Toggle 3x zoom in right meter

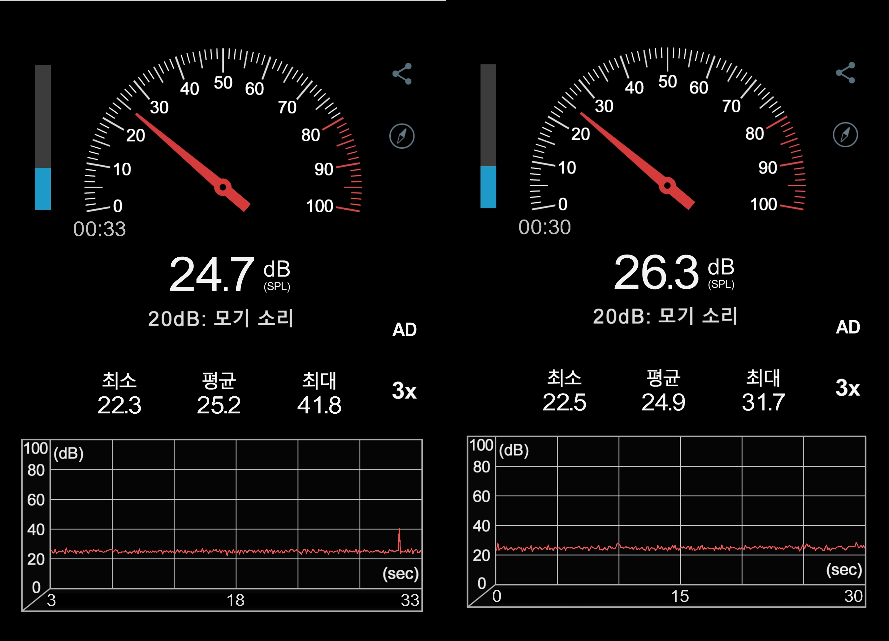pos(848,388)
